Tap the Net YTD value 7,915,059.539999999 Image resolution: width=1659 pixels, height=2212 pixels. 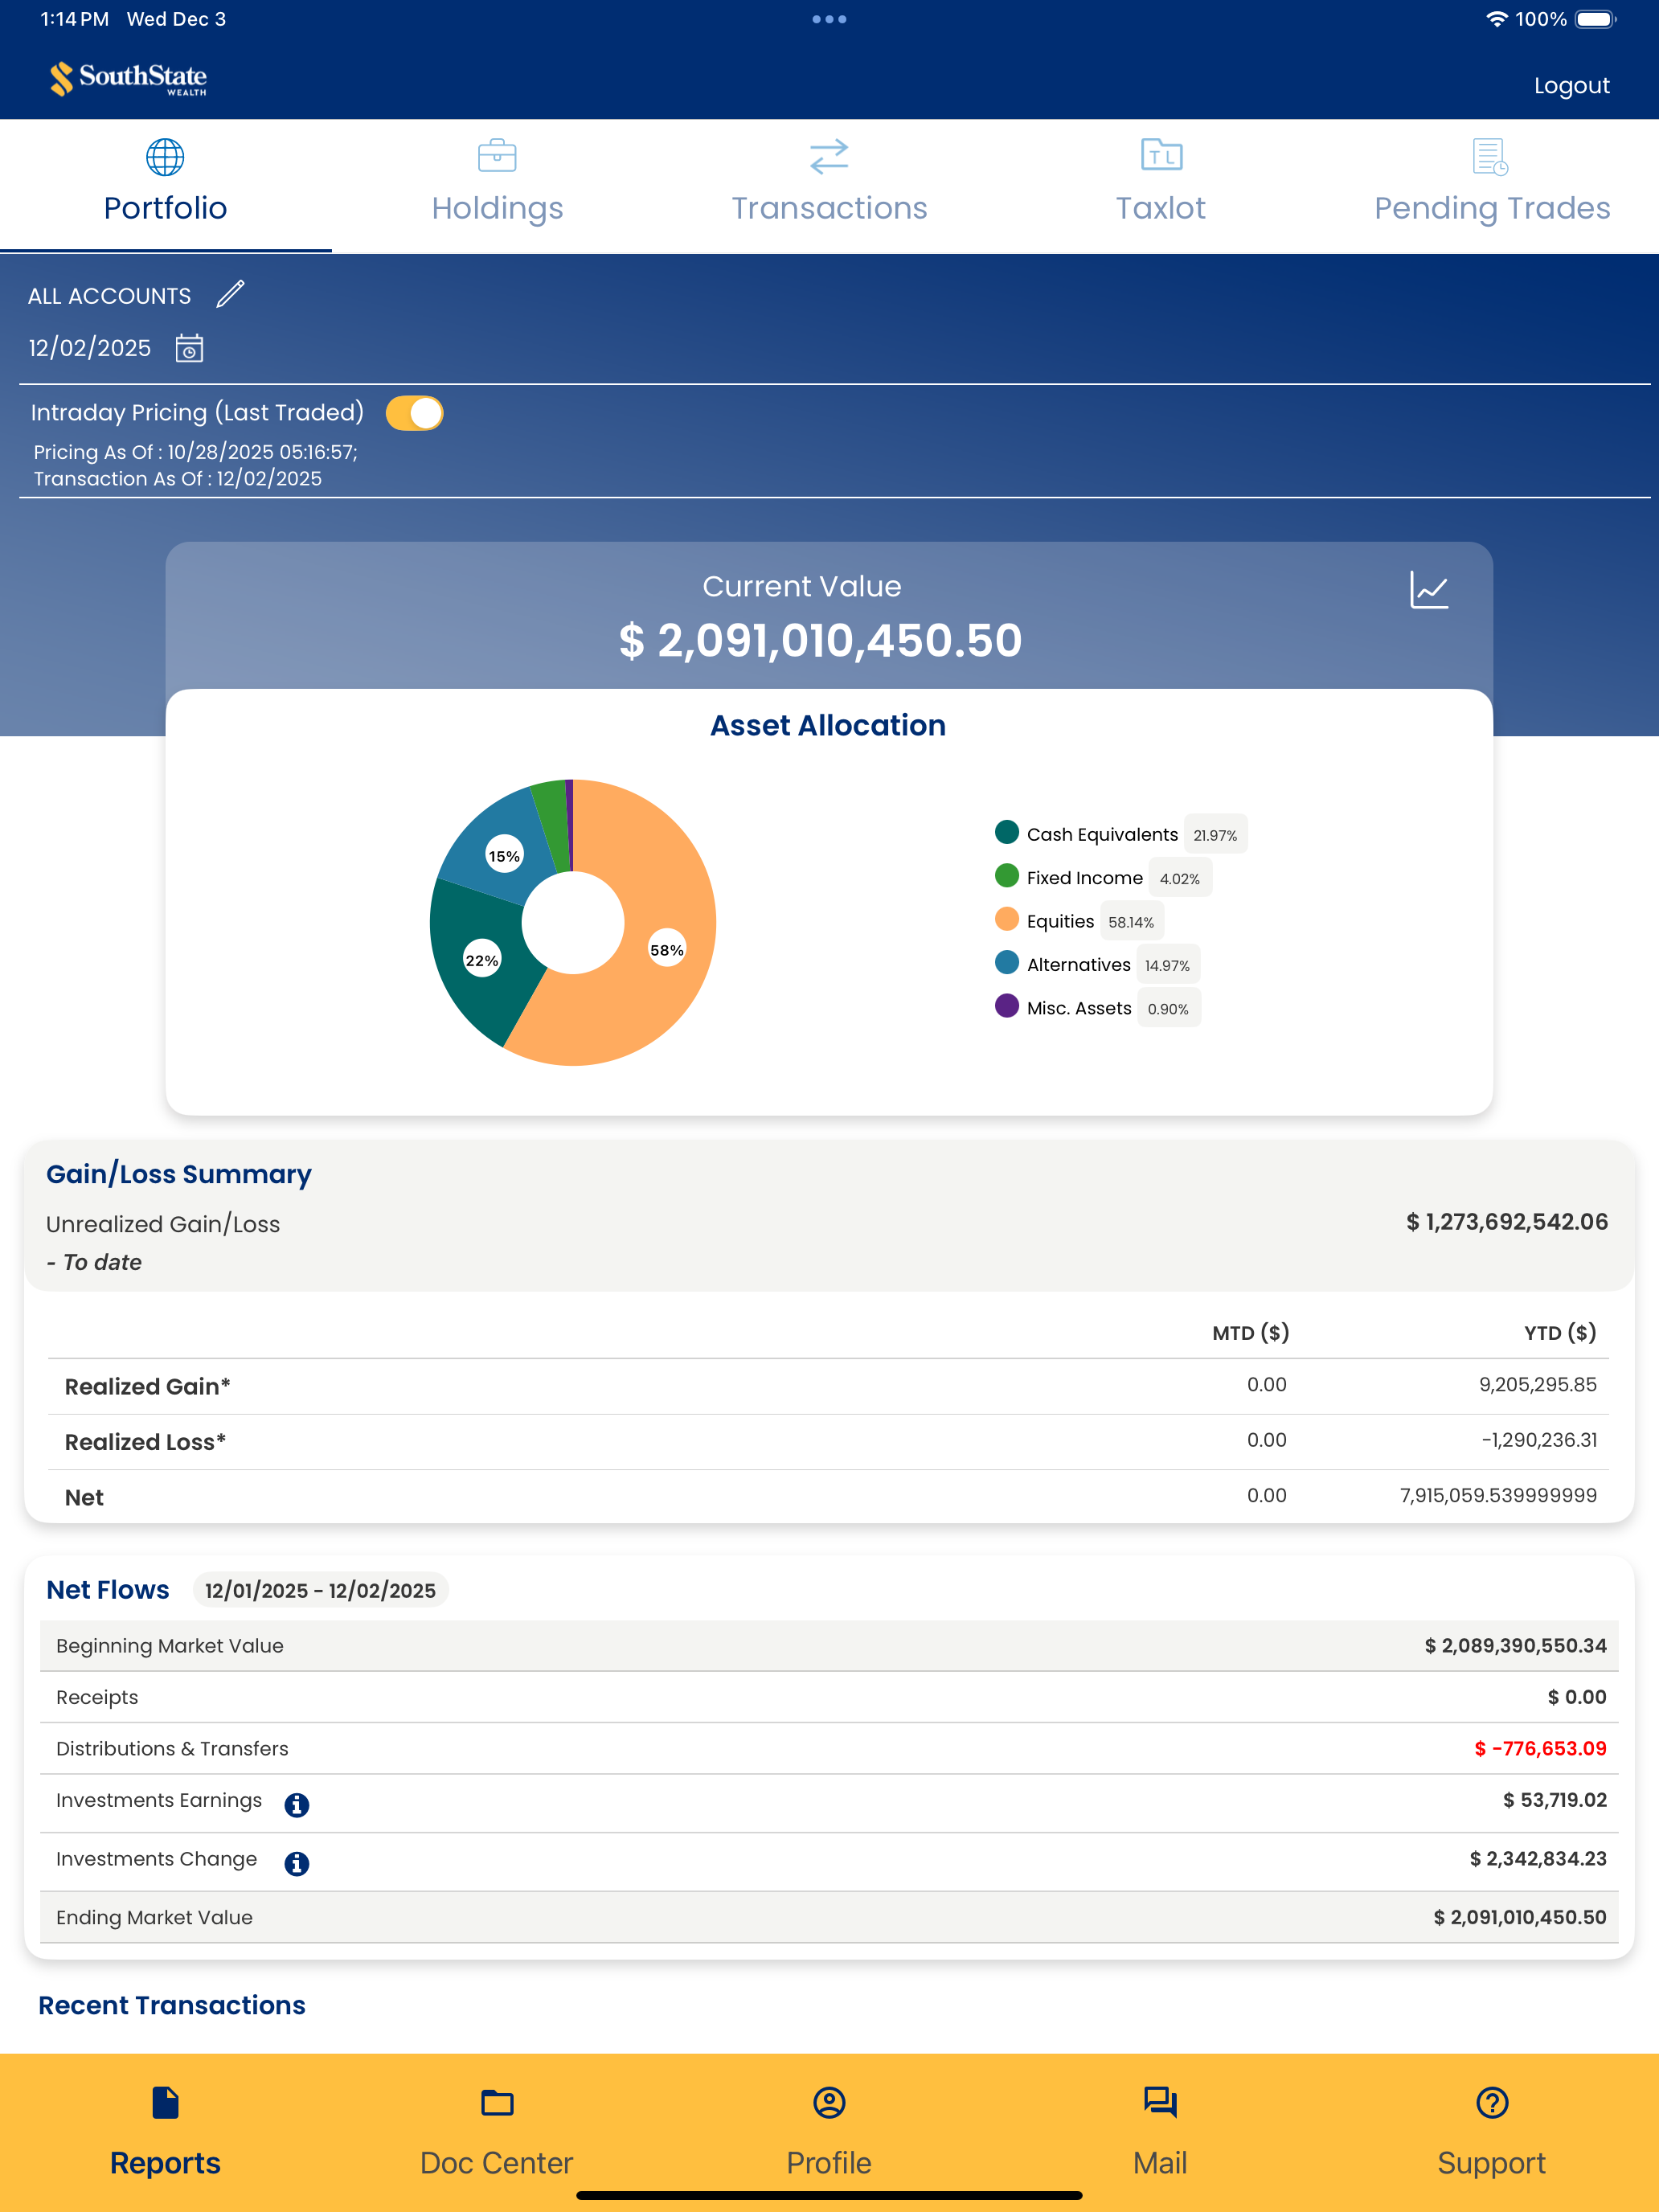(x=1498, y=1496)
